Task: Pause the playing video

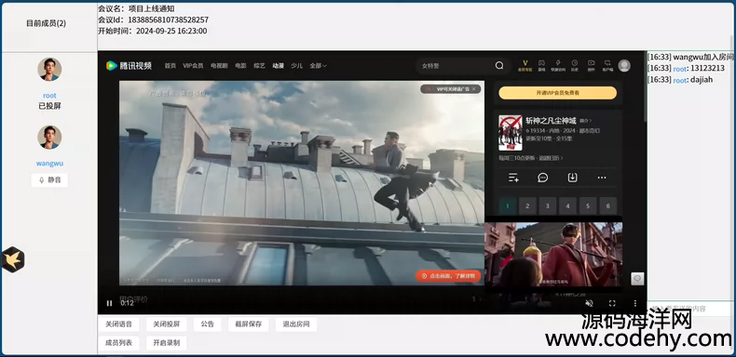Action: point(109,303)
